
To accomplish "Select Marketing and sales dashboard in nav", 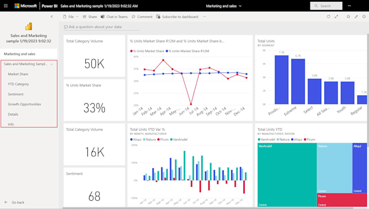I will (x=29, y=54).
